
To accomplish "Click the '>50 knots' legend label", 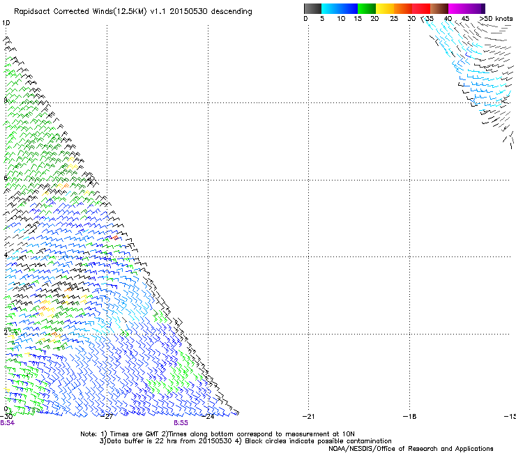I will [496, 19].
